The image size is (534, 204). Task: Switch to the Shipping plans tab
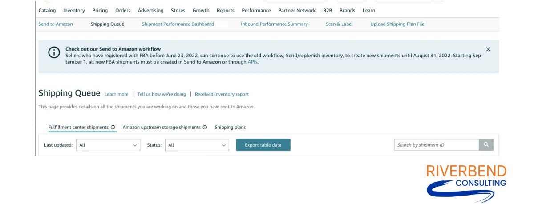230,127
